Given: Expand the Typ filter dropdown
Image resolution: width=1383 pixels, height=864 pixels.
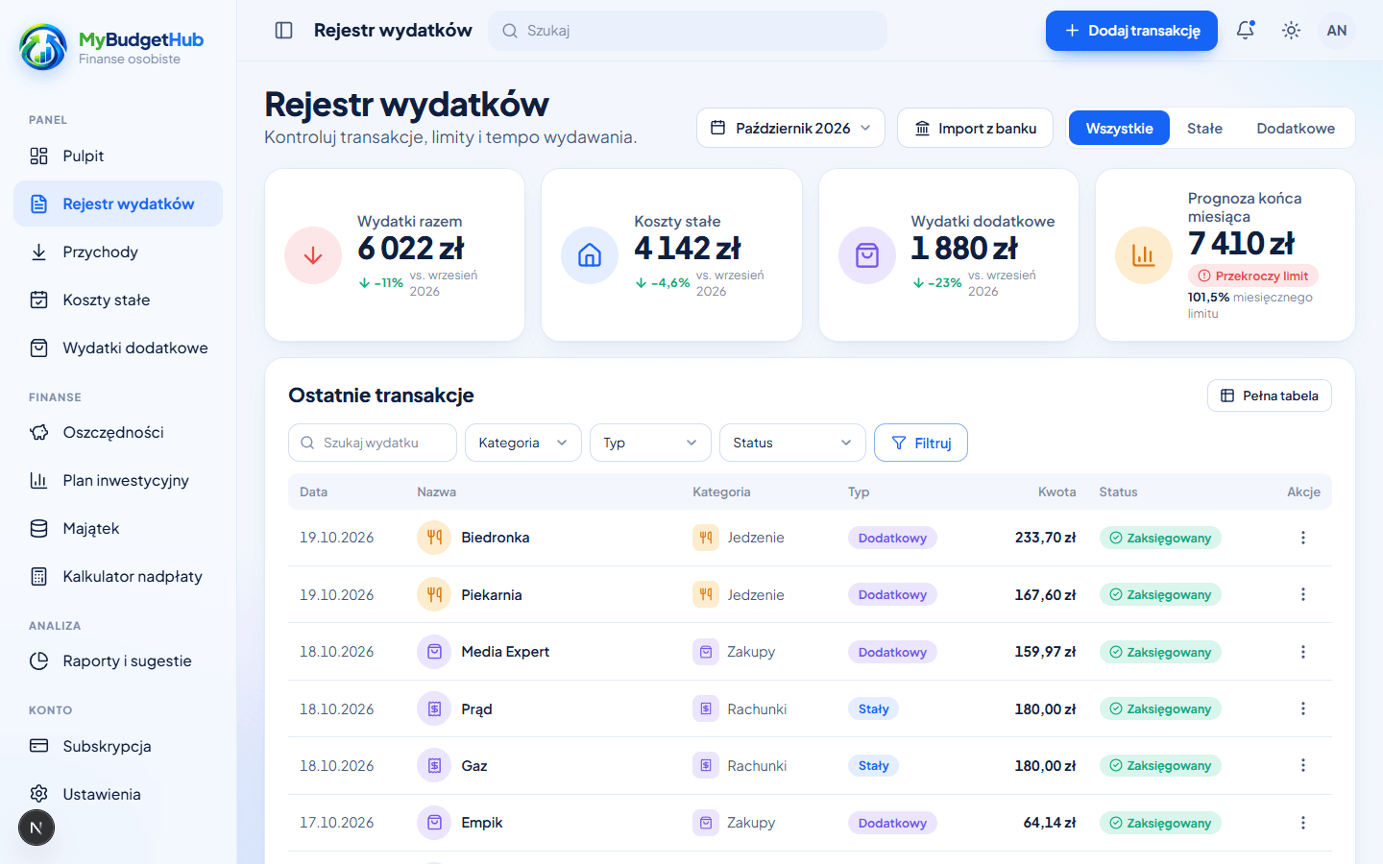Looking at the screenshot, I should (x=650, y=443).
